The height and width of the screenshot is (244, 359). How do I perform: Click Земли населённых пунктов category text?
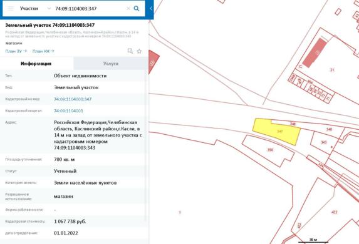point(85,183)
